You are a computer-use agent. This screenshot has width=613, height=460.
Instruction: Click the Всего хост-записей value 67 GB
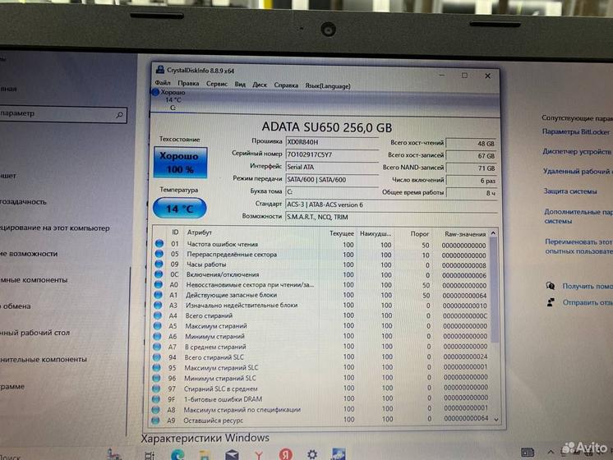[471, 155]
